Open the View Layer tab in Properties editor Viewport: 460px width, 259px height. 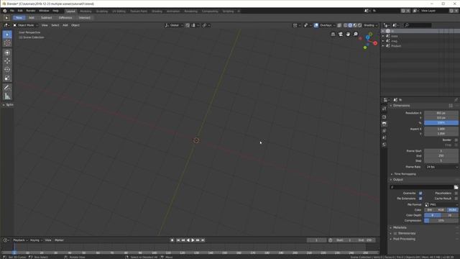(385, 131)
